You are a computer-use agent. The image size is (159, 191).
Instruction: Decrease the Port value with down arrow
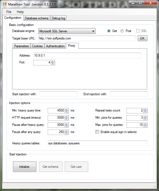click(53, 64)
